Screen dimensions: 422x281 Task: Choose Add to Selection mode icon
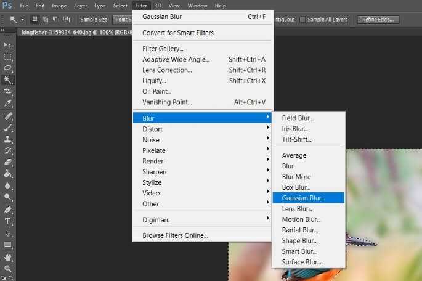(x=45, y=19)
